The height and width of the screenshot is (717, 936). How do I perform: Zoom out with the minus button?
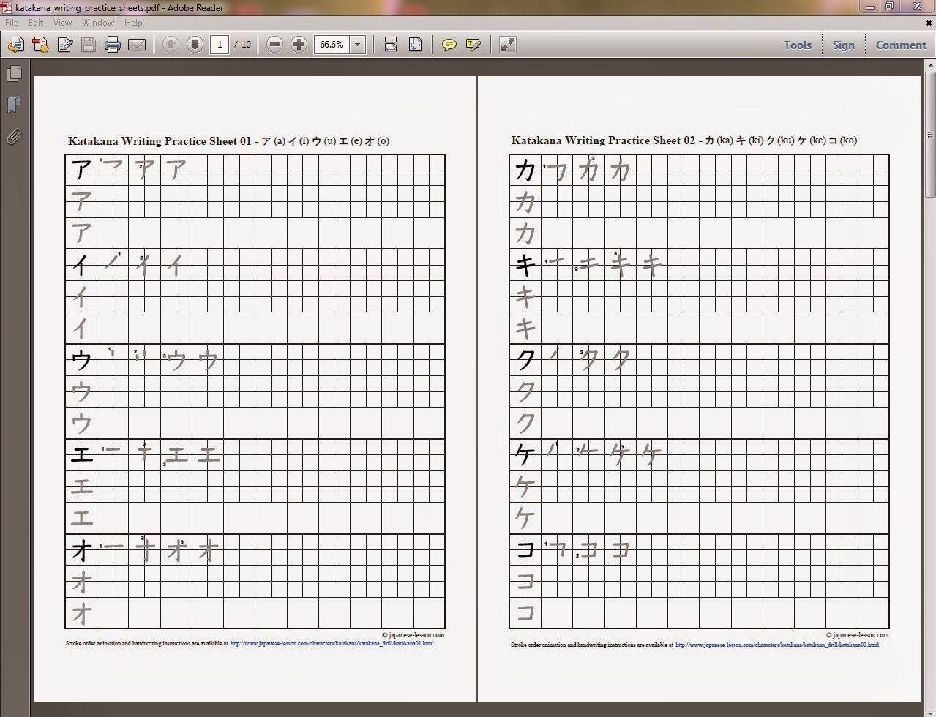click(274, 45)
